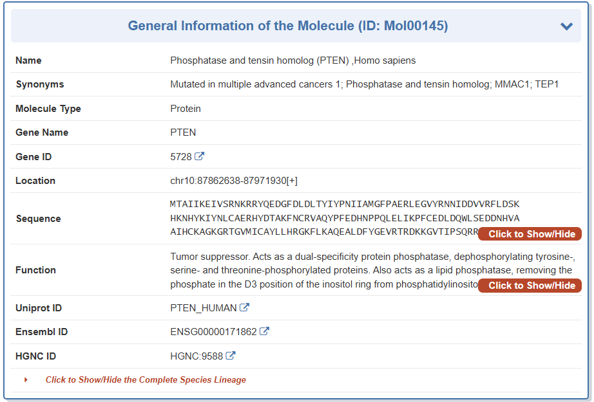Click the HGNC:9588 identifier text
The image size is (594, 402).
click(196, 356)
